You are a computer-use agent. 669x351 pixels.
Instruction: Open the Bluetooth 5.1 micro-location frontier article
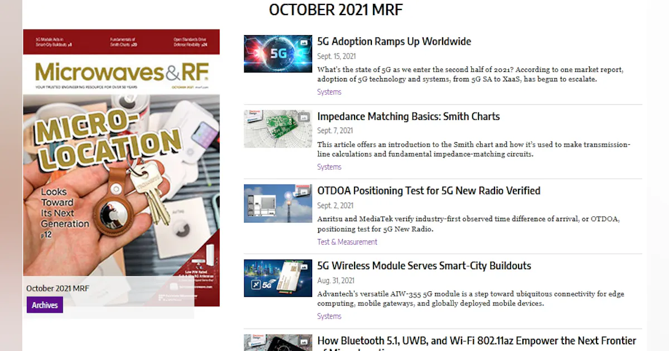coord(476,340)
